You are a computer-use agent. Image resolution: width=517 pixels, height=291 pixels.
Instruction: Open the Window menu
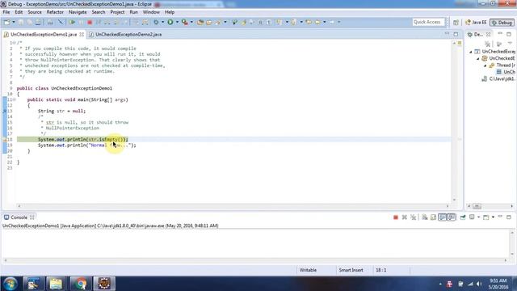pyautogui.click(x=151, y=12)
